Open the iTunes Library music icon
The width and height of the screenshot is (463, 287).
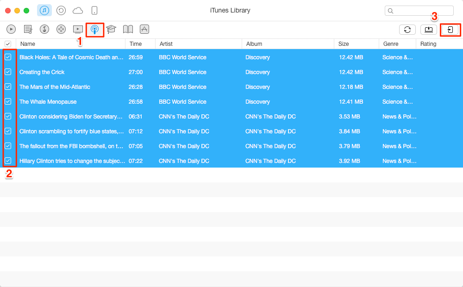click(x=44, y=11)
